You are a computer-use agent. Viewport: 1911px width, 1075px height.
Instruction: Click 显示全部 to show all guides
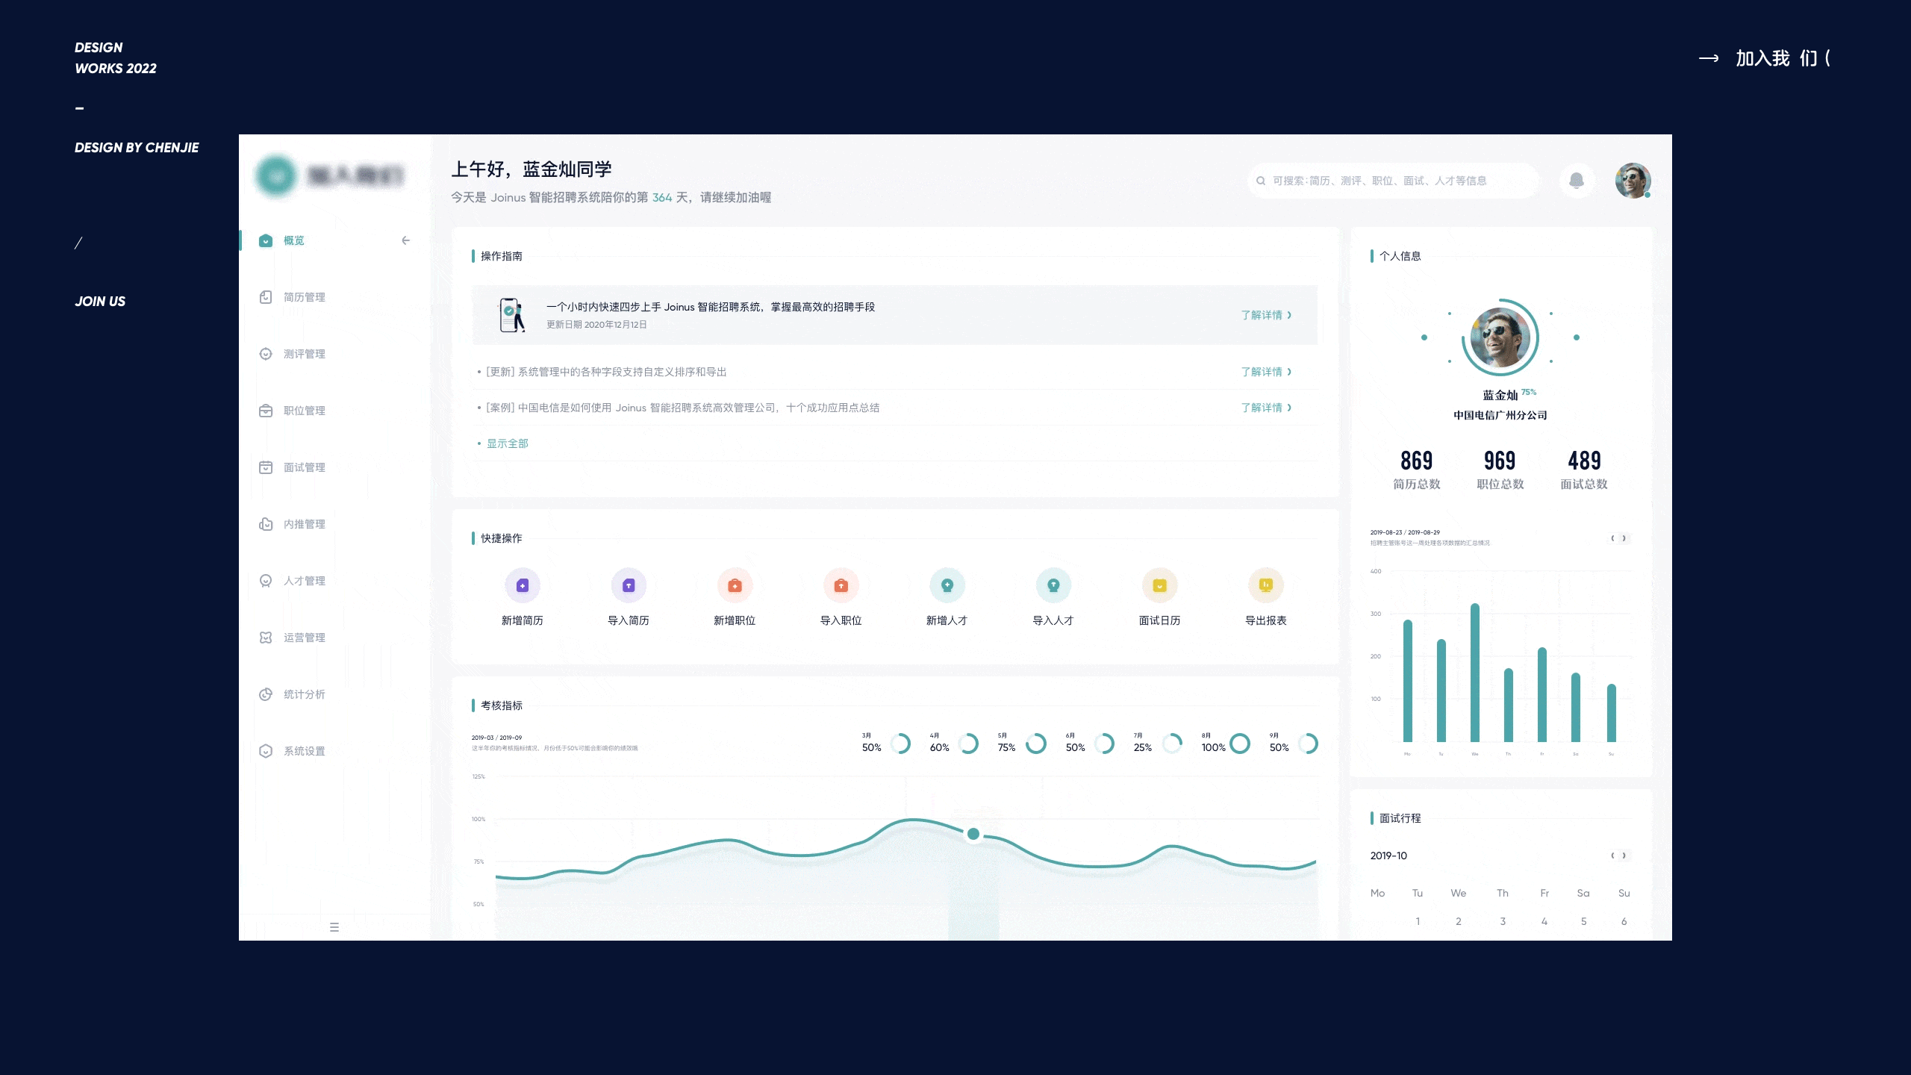click(x=508, y=443)
